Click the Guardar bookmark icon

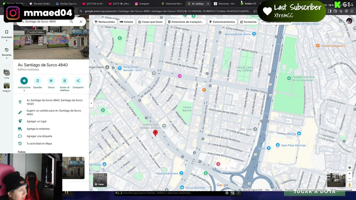point(38,81)
